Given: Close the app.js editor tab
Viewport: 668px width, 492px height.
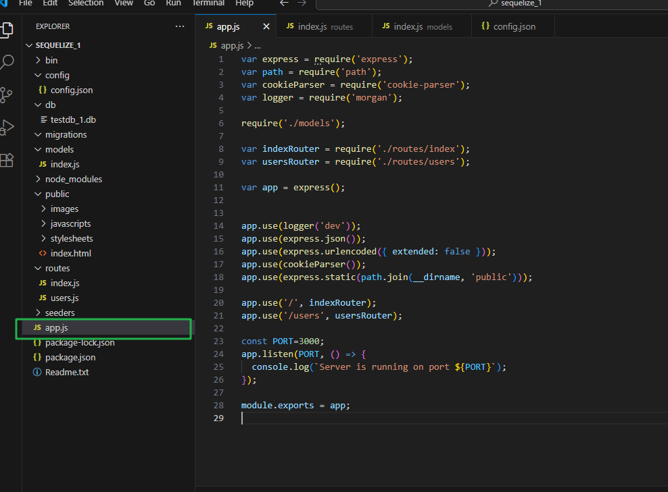Looking at the screenshot, I should 266,26.
